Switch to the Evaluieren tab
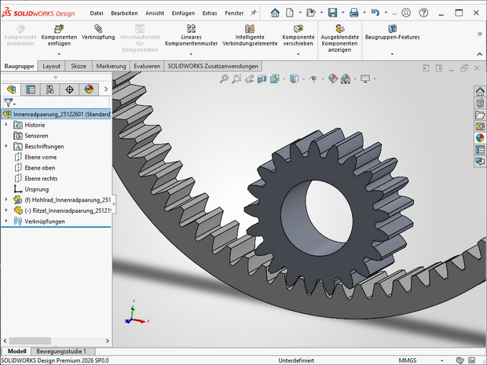Image resolution: width=487 pixels, height=365 pixels. pos(147,66)
